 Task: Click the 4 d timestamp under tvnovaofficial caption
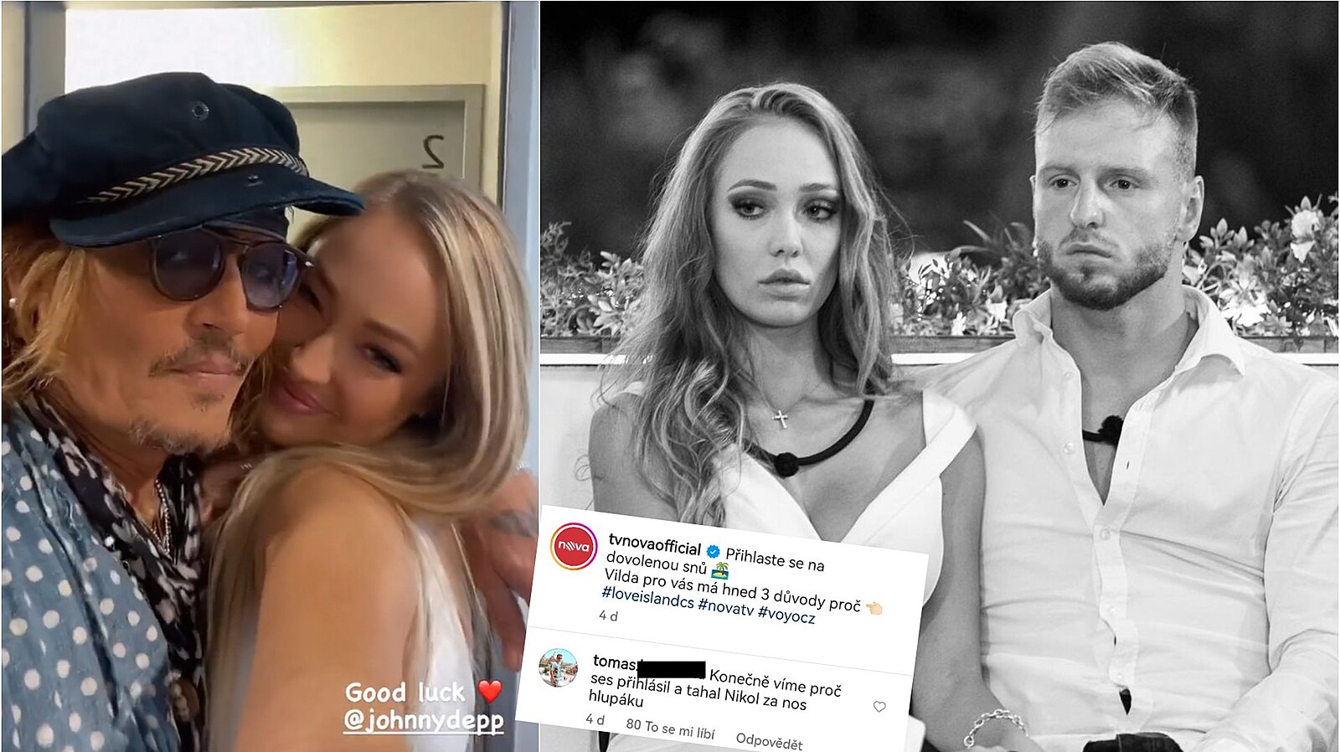pos(608,616)
